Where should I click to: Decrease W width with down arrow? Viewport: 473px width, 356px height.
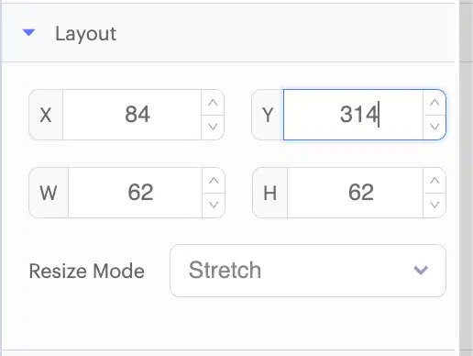coord(214,205)
